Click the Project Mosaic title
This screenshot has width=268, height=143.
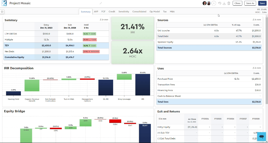tap(20, 3)
